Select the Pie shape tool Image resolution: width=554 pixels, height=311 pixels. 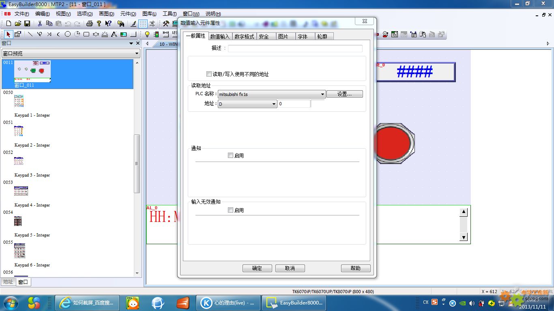point(77,34)
